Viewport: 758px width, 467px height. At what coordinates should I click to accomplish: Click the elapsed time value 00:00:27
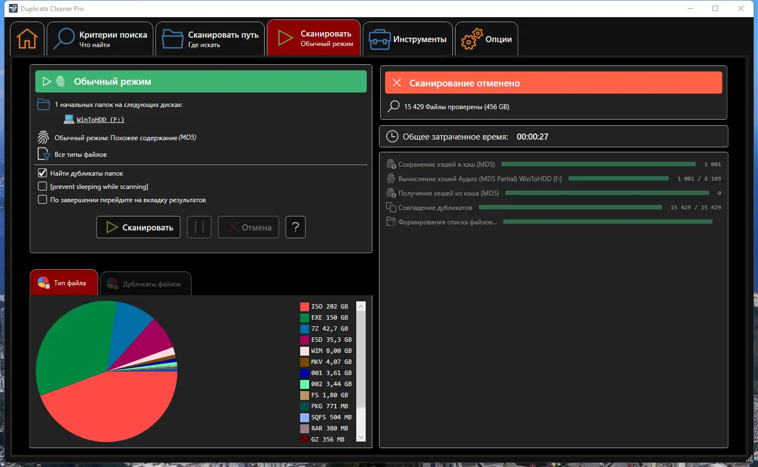[x=532, y=136]
